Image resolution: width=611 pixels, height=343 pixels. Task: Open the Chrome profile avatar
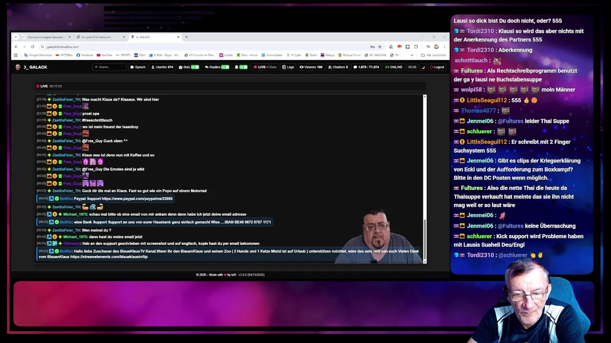[437, 47]
